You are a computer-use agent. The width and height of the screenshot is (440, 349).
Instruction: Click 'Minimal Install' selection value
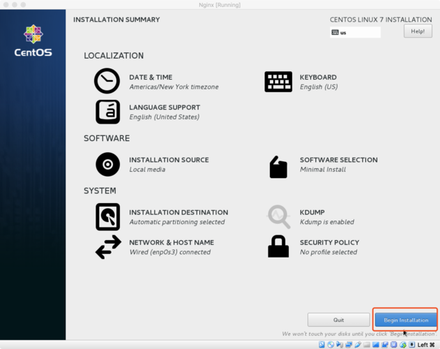323,170
